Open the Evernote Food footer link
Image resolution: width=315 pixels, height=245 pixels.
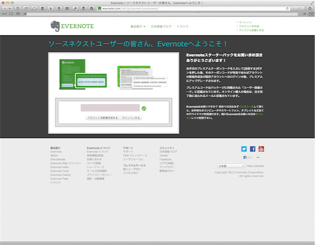tap(60, 171)
